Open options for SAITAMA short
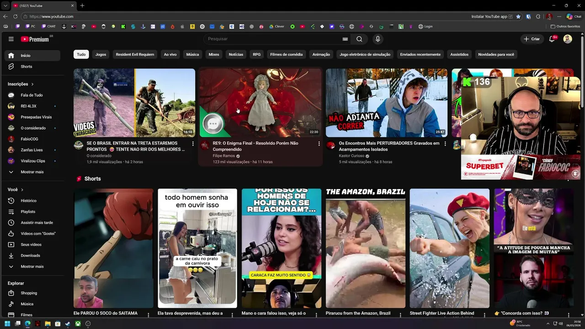The height and width of the screenshot is (329, 585). [148, 315]
